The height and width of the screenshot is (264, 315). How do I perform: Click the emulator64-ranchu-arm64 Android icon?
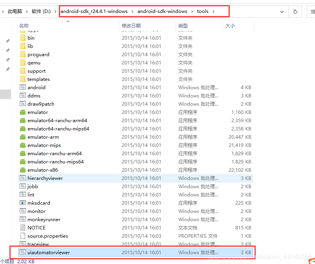point(23,120)
